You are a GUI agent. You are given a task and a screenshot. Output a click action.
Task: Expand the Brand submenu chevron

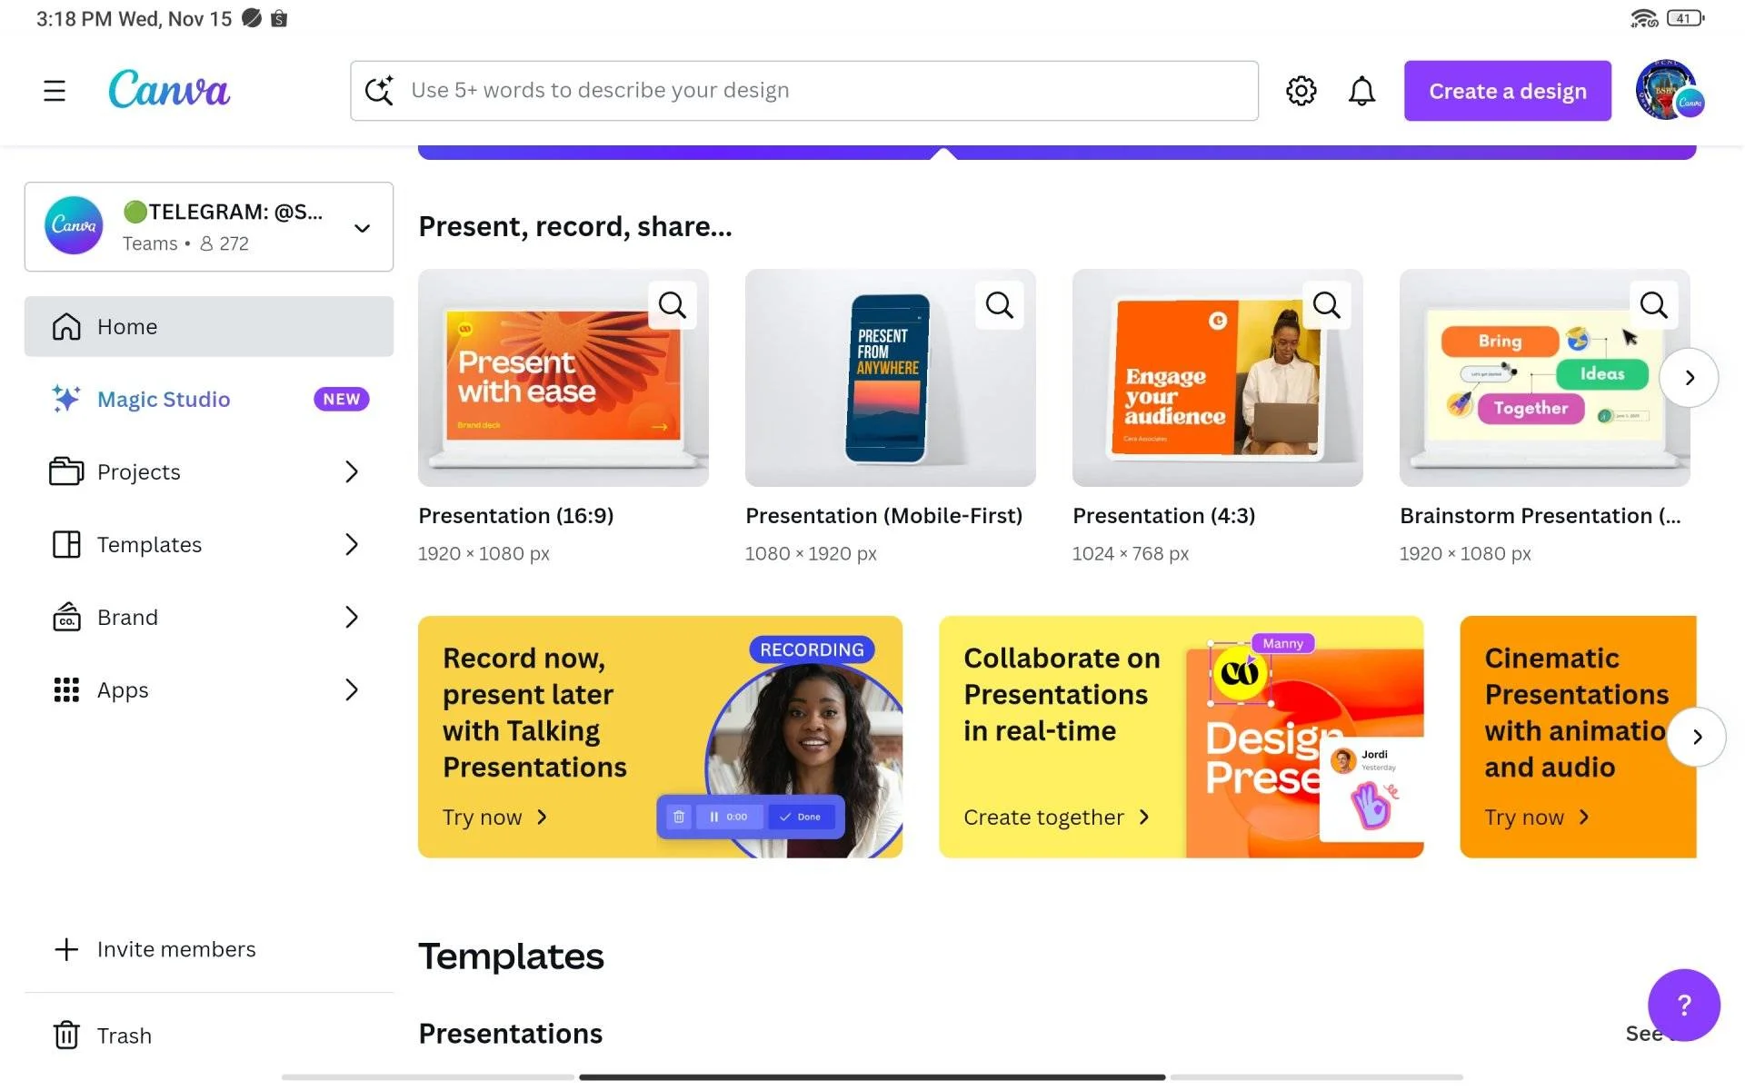click(x=352, y=617)
